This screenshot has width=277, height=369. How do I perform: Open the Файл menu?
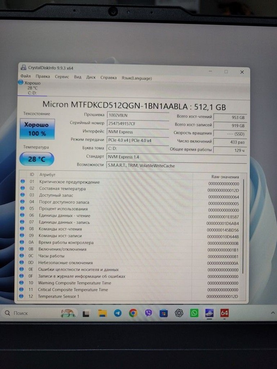tap(26, 76)
